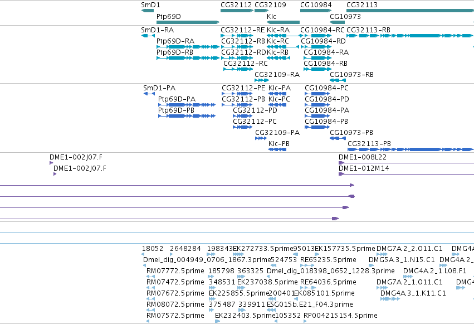Select the CG10984 gene arrow

tap(316, 11)
